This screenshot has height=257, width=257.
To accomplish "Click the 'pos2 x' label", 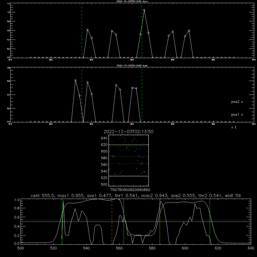I will (237, 102).
